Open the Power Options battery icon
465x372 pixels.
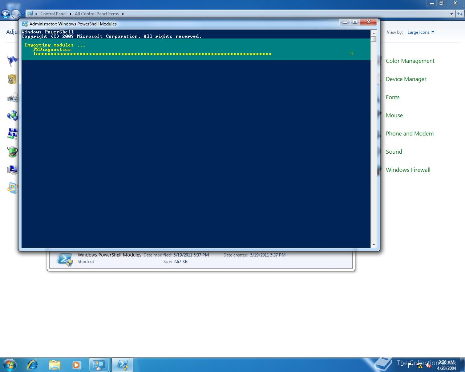pyautogui.click(x=12, y=152)
